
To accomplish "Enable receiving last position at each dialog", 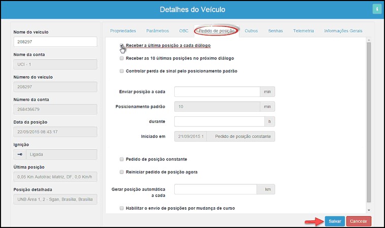I will (x=121, y=46).
